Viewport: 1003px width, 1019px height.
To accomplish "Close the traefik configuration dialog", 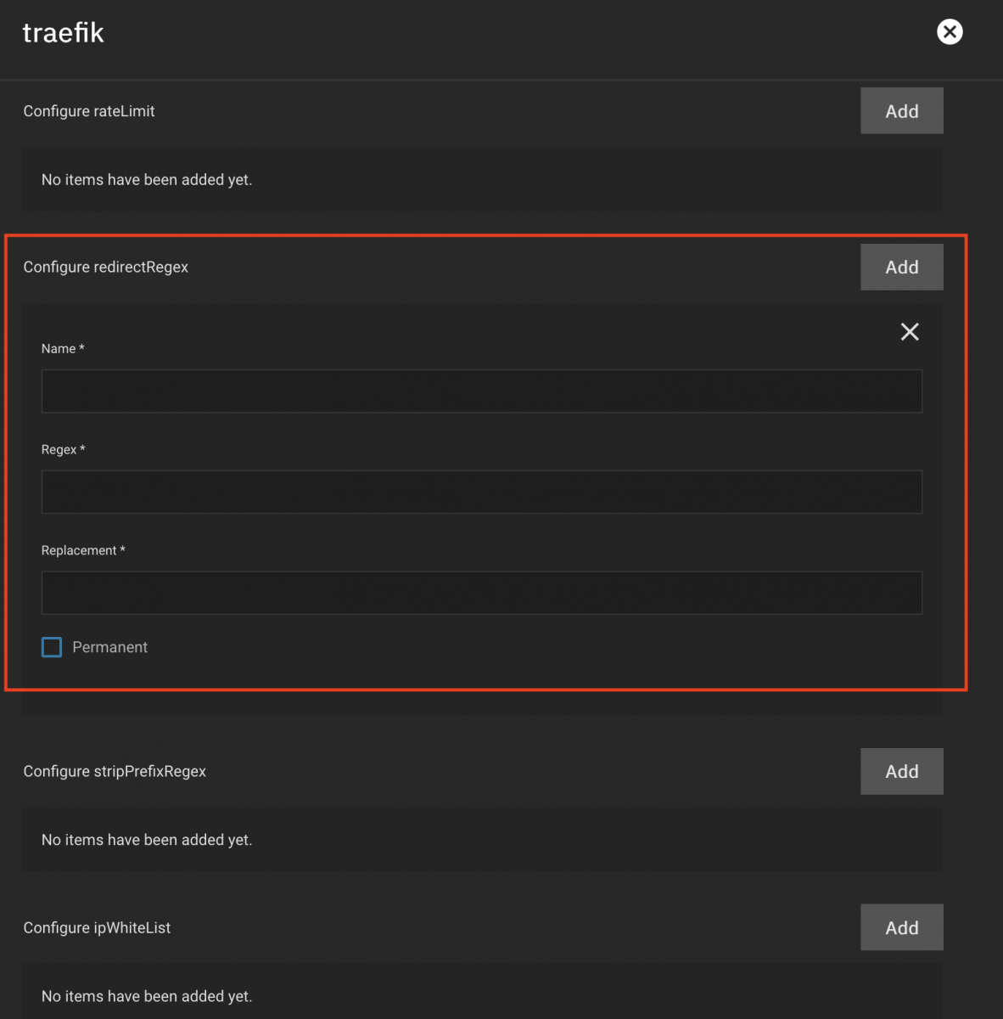I will pyautogui.click(x=950, y=32).
